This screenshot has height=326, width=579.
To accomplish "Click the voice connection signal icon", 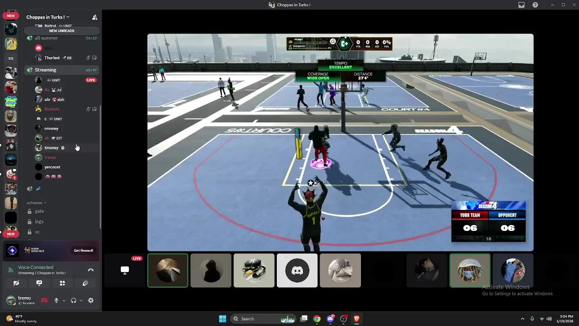I will point(10,270).
